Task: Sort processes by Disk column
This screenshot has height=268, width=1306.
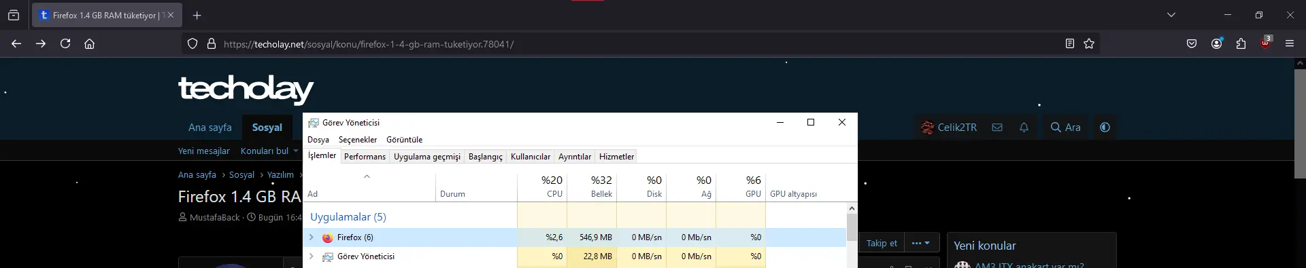Action: click(641, 187)
